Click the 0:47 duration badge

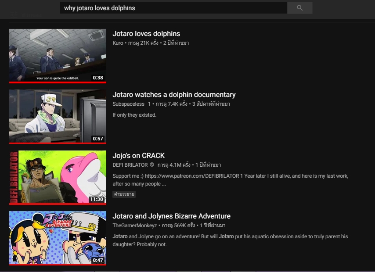(98, 260)
